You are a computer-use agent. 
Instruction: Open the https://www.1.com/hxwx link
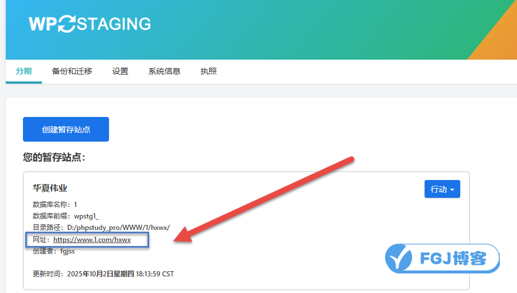click(92, 240)
